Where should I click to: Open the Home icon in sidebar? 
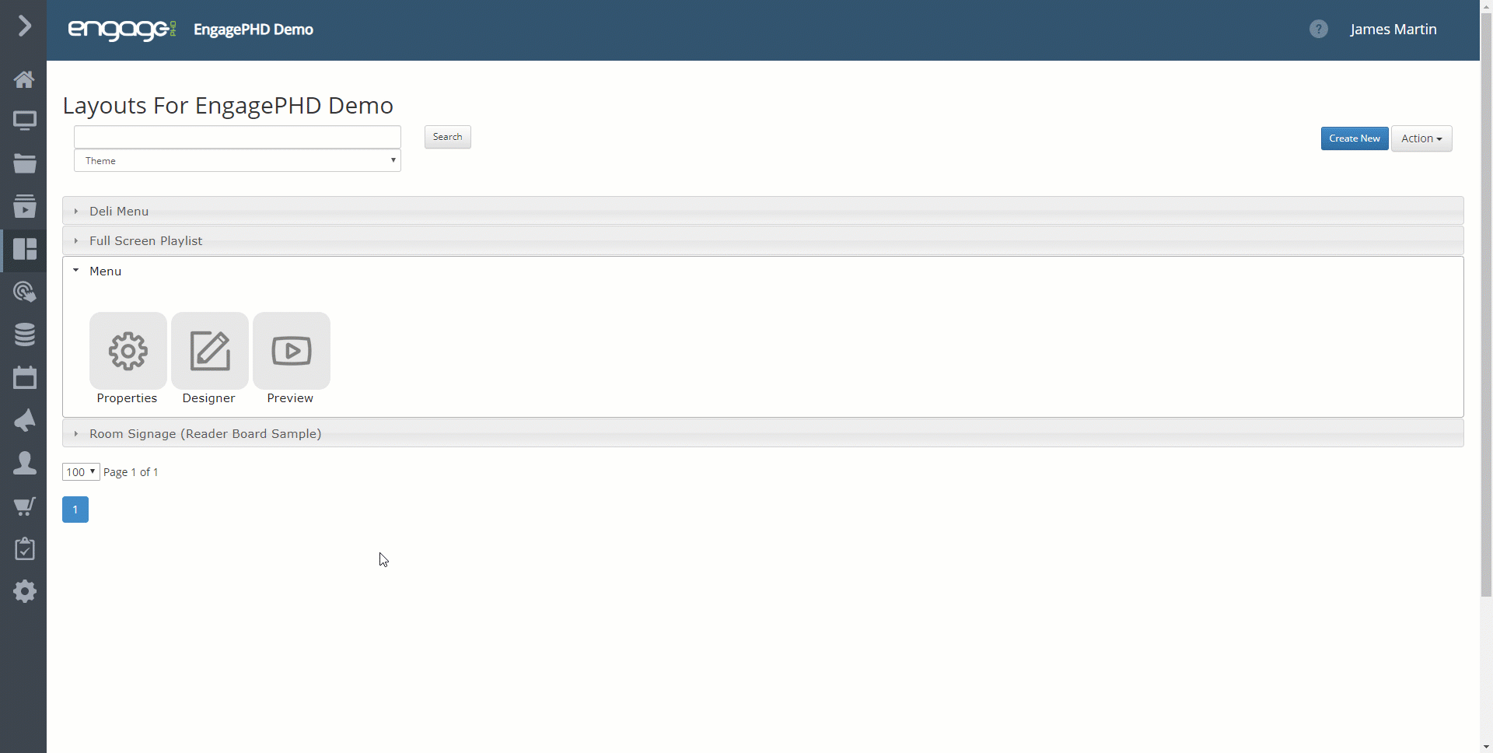pos(24,79)
